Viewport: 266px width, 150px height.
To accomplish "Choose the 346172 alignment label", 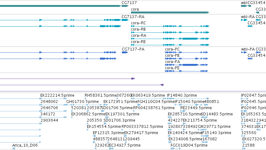I will 48,114.
